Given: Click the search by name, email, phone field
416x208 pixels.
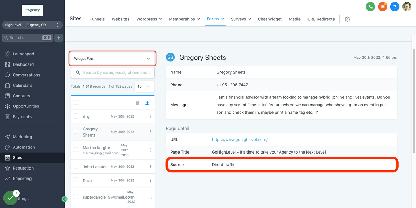Looking at the screenshot, I should click(x=113, y=73).
